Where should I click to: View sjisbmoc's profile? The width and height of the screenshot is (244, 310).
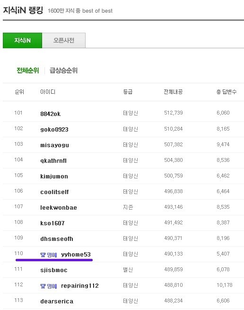tap(54, 270)
